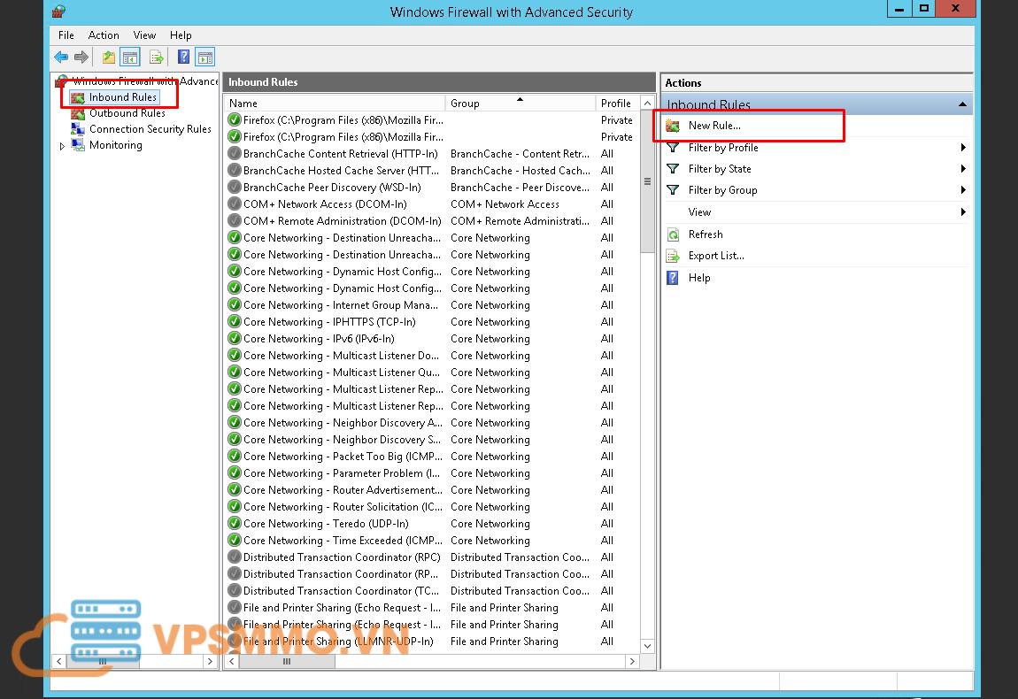Click Export List... in Actions pane
The image size is (1018, 699).
(x=715, y=256)
